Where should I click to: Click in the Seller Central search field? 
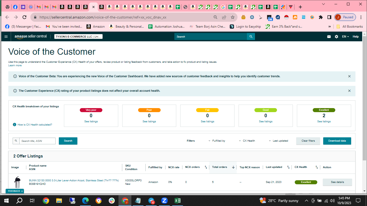[211, 36]
